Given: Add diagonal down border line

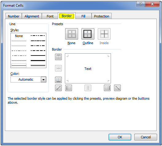Looking at the screenshot, I should pyautogui.click(x=117, y=88).
